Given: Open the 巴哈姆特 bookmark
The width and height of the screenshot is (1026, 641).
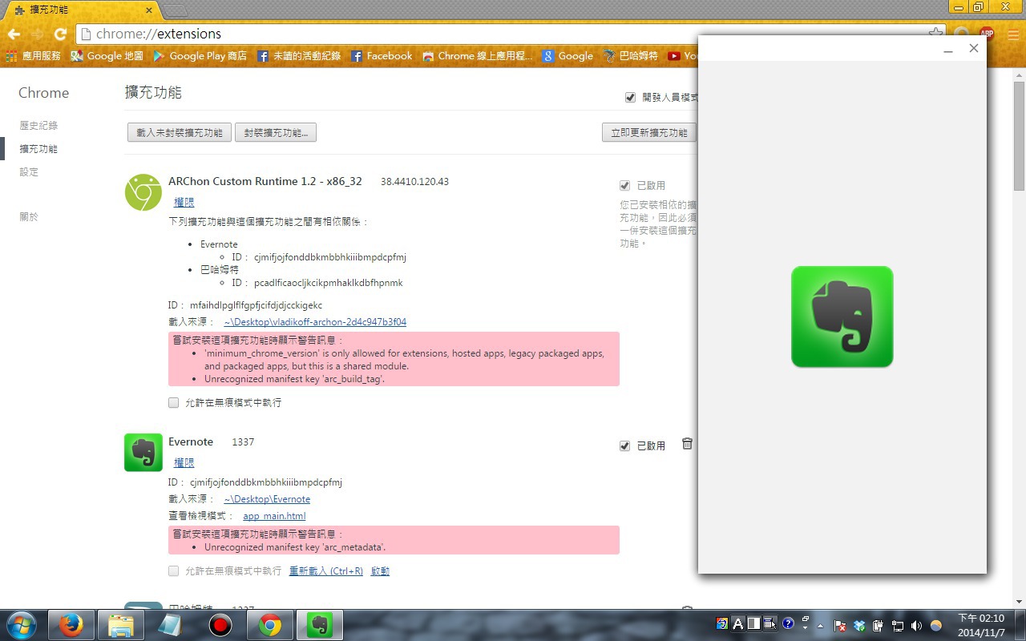Looking at the screenshot, I should [x=631, y=56].
